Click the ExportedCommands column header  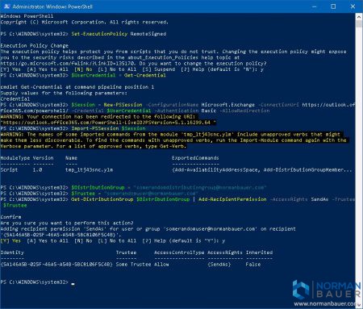[x=195, y=158]
